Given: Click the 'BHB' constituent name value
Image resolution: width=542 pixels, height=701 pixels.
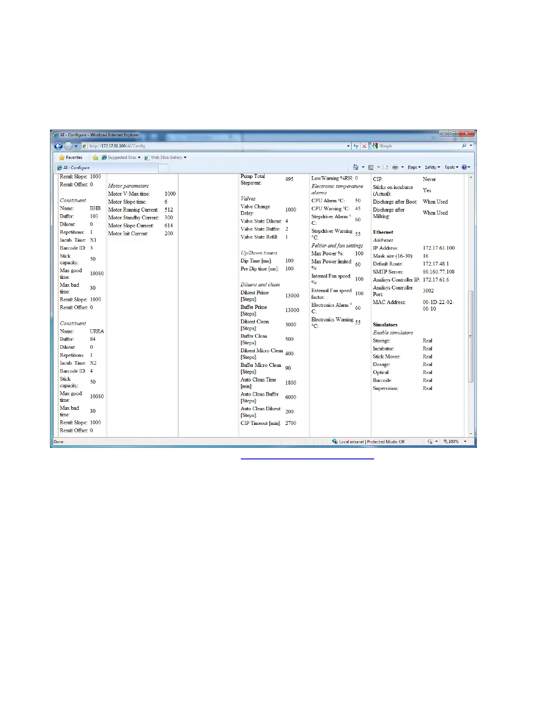Looking at the screenshot, I should [95, 208].
